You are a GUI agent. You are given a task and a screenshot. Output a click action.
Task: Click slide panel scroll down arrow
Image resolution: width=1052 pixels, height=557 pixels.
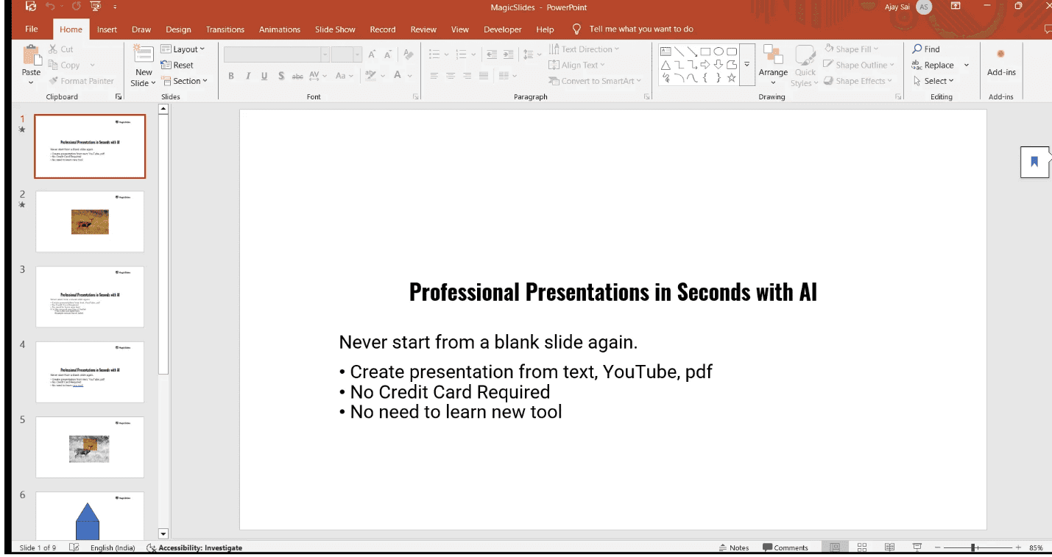pyautogui.click(x=163, y=533)
